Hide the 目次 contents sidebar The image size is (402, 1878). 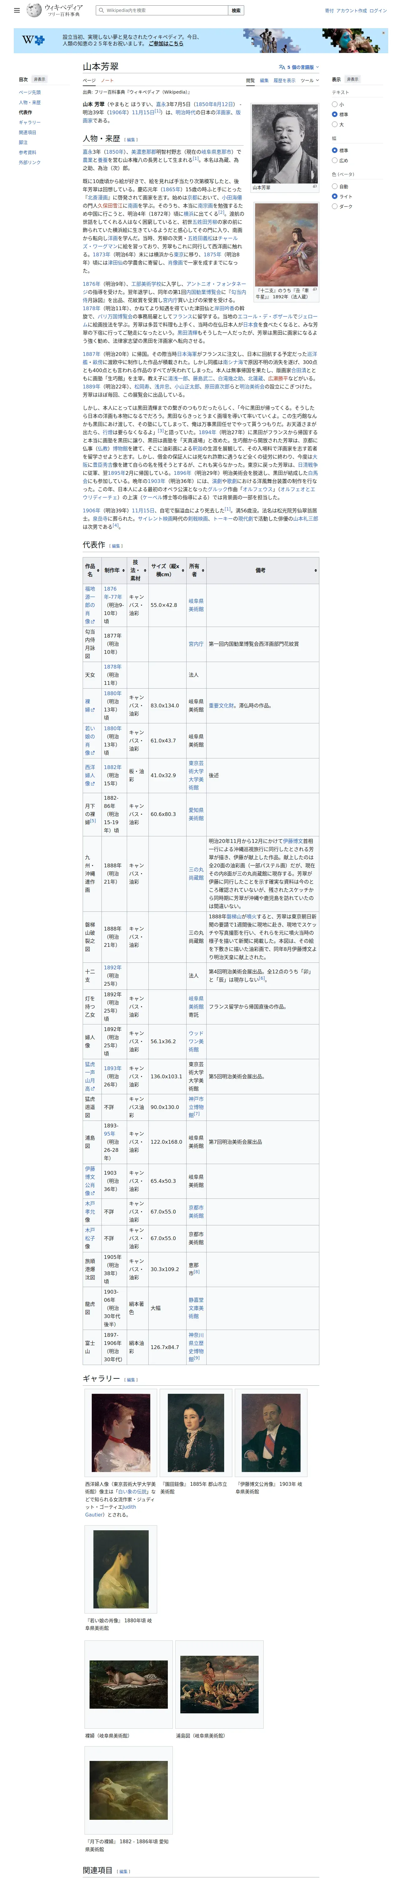click(x=39, y=80)
